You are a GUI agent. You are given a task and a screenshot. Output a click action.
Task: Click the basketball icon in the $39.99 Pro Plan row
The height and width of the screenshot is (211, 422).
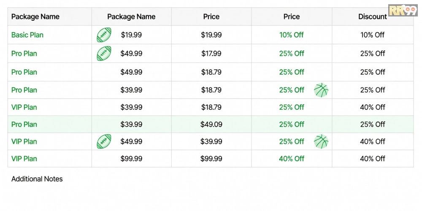[x=321, y=90]
